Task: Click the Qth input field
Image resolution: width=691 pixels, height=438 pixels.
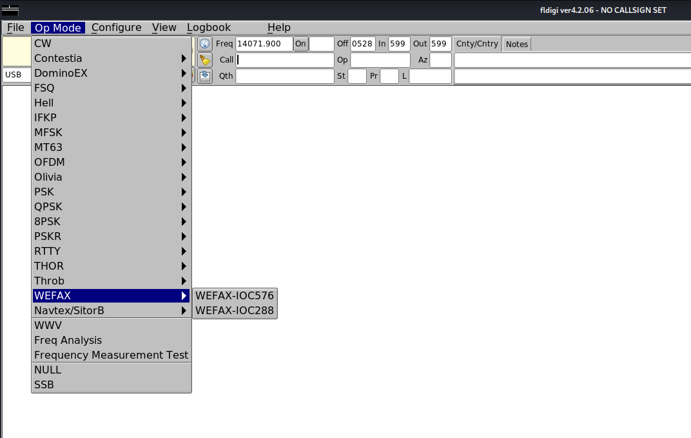Action: coord(285,75)
